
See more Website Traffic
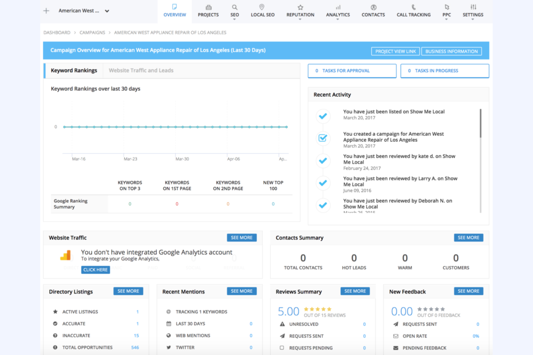coord(242,238)
